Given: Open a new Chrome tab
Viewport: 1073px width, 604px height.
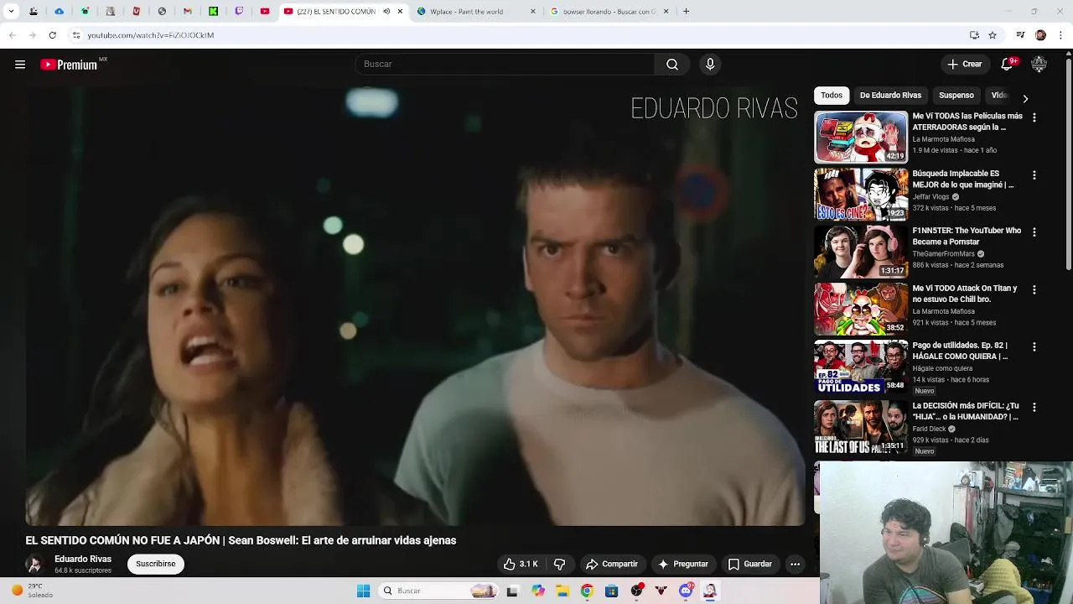Looking at the screenshot, I should tap(686, 12).
